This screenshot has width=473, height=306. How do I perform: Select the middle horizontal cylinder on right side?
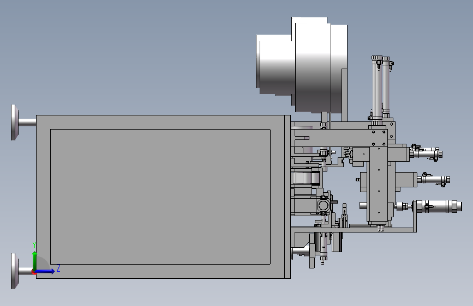tap(434, 180)
